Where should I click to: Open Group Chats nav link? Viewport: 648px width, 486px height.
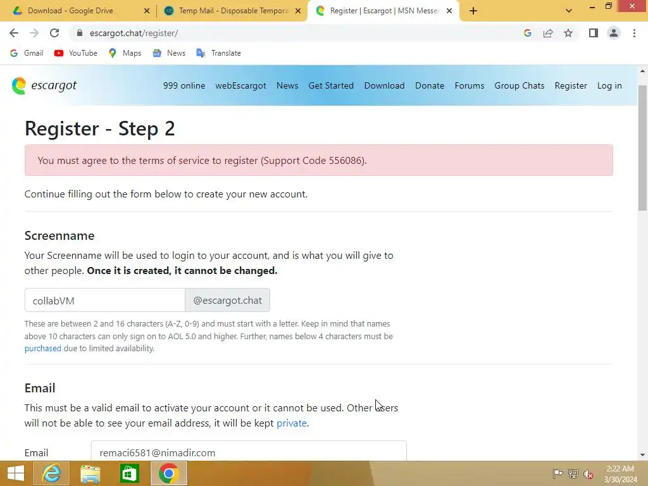click(520, 85)
